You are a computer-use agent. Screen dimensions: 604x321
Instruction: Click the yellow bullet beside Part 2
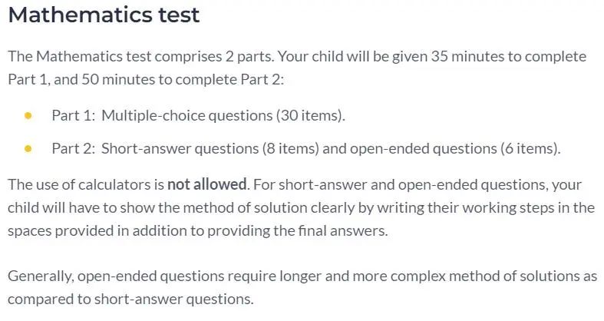pos(28,149)
